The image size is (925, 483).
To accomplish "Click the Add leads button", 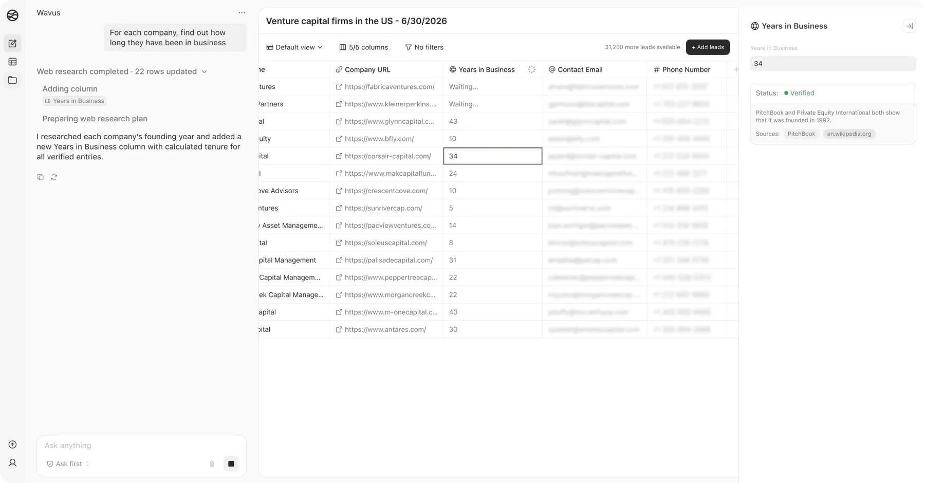I will tap(708, 47).
